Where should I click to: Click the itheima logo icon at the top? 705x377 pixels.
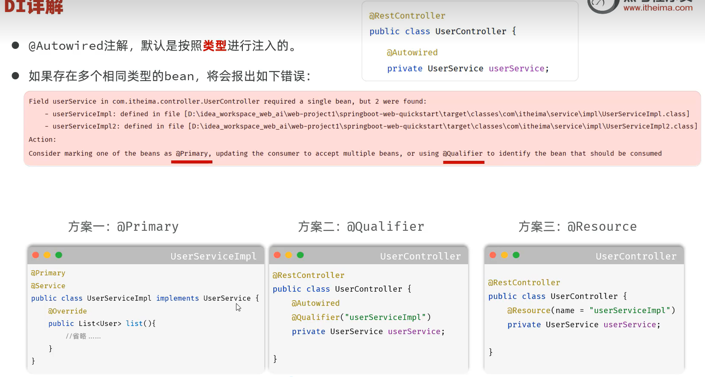[x=602, y=5]
